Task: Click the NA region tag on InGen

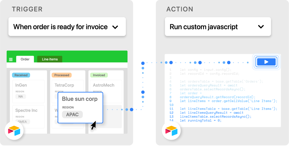Action: point(21,96)
